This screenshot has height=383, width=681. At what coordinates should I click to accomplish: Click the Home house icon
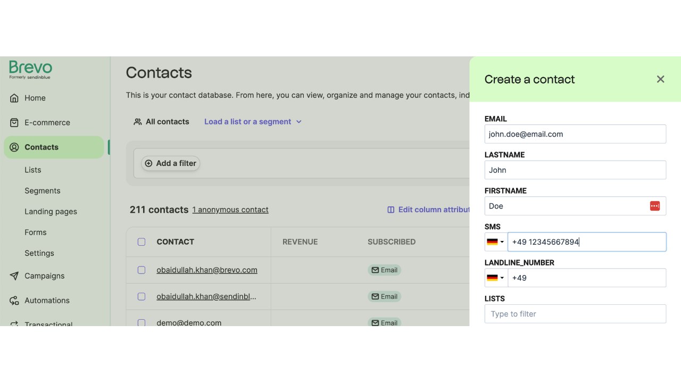tap(14, 98)
